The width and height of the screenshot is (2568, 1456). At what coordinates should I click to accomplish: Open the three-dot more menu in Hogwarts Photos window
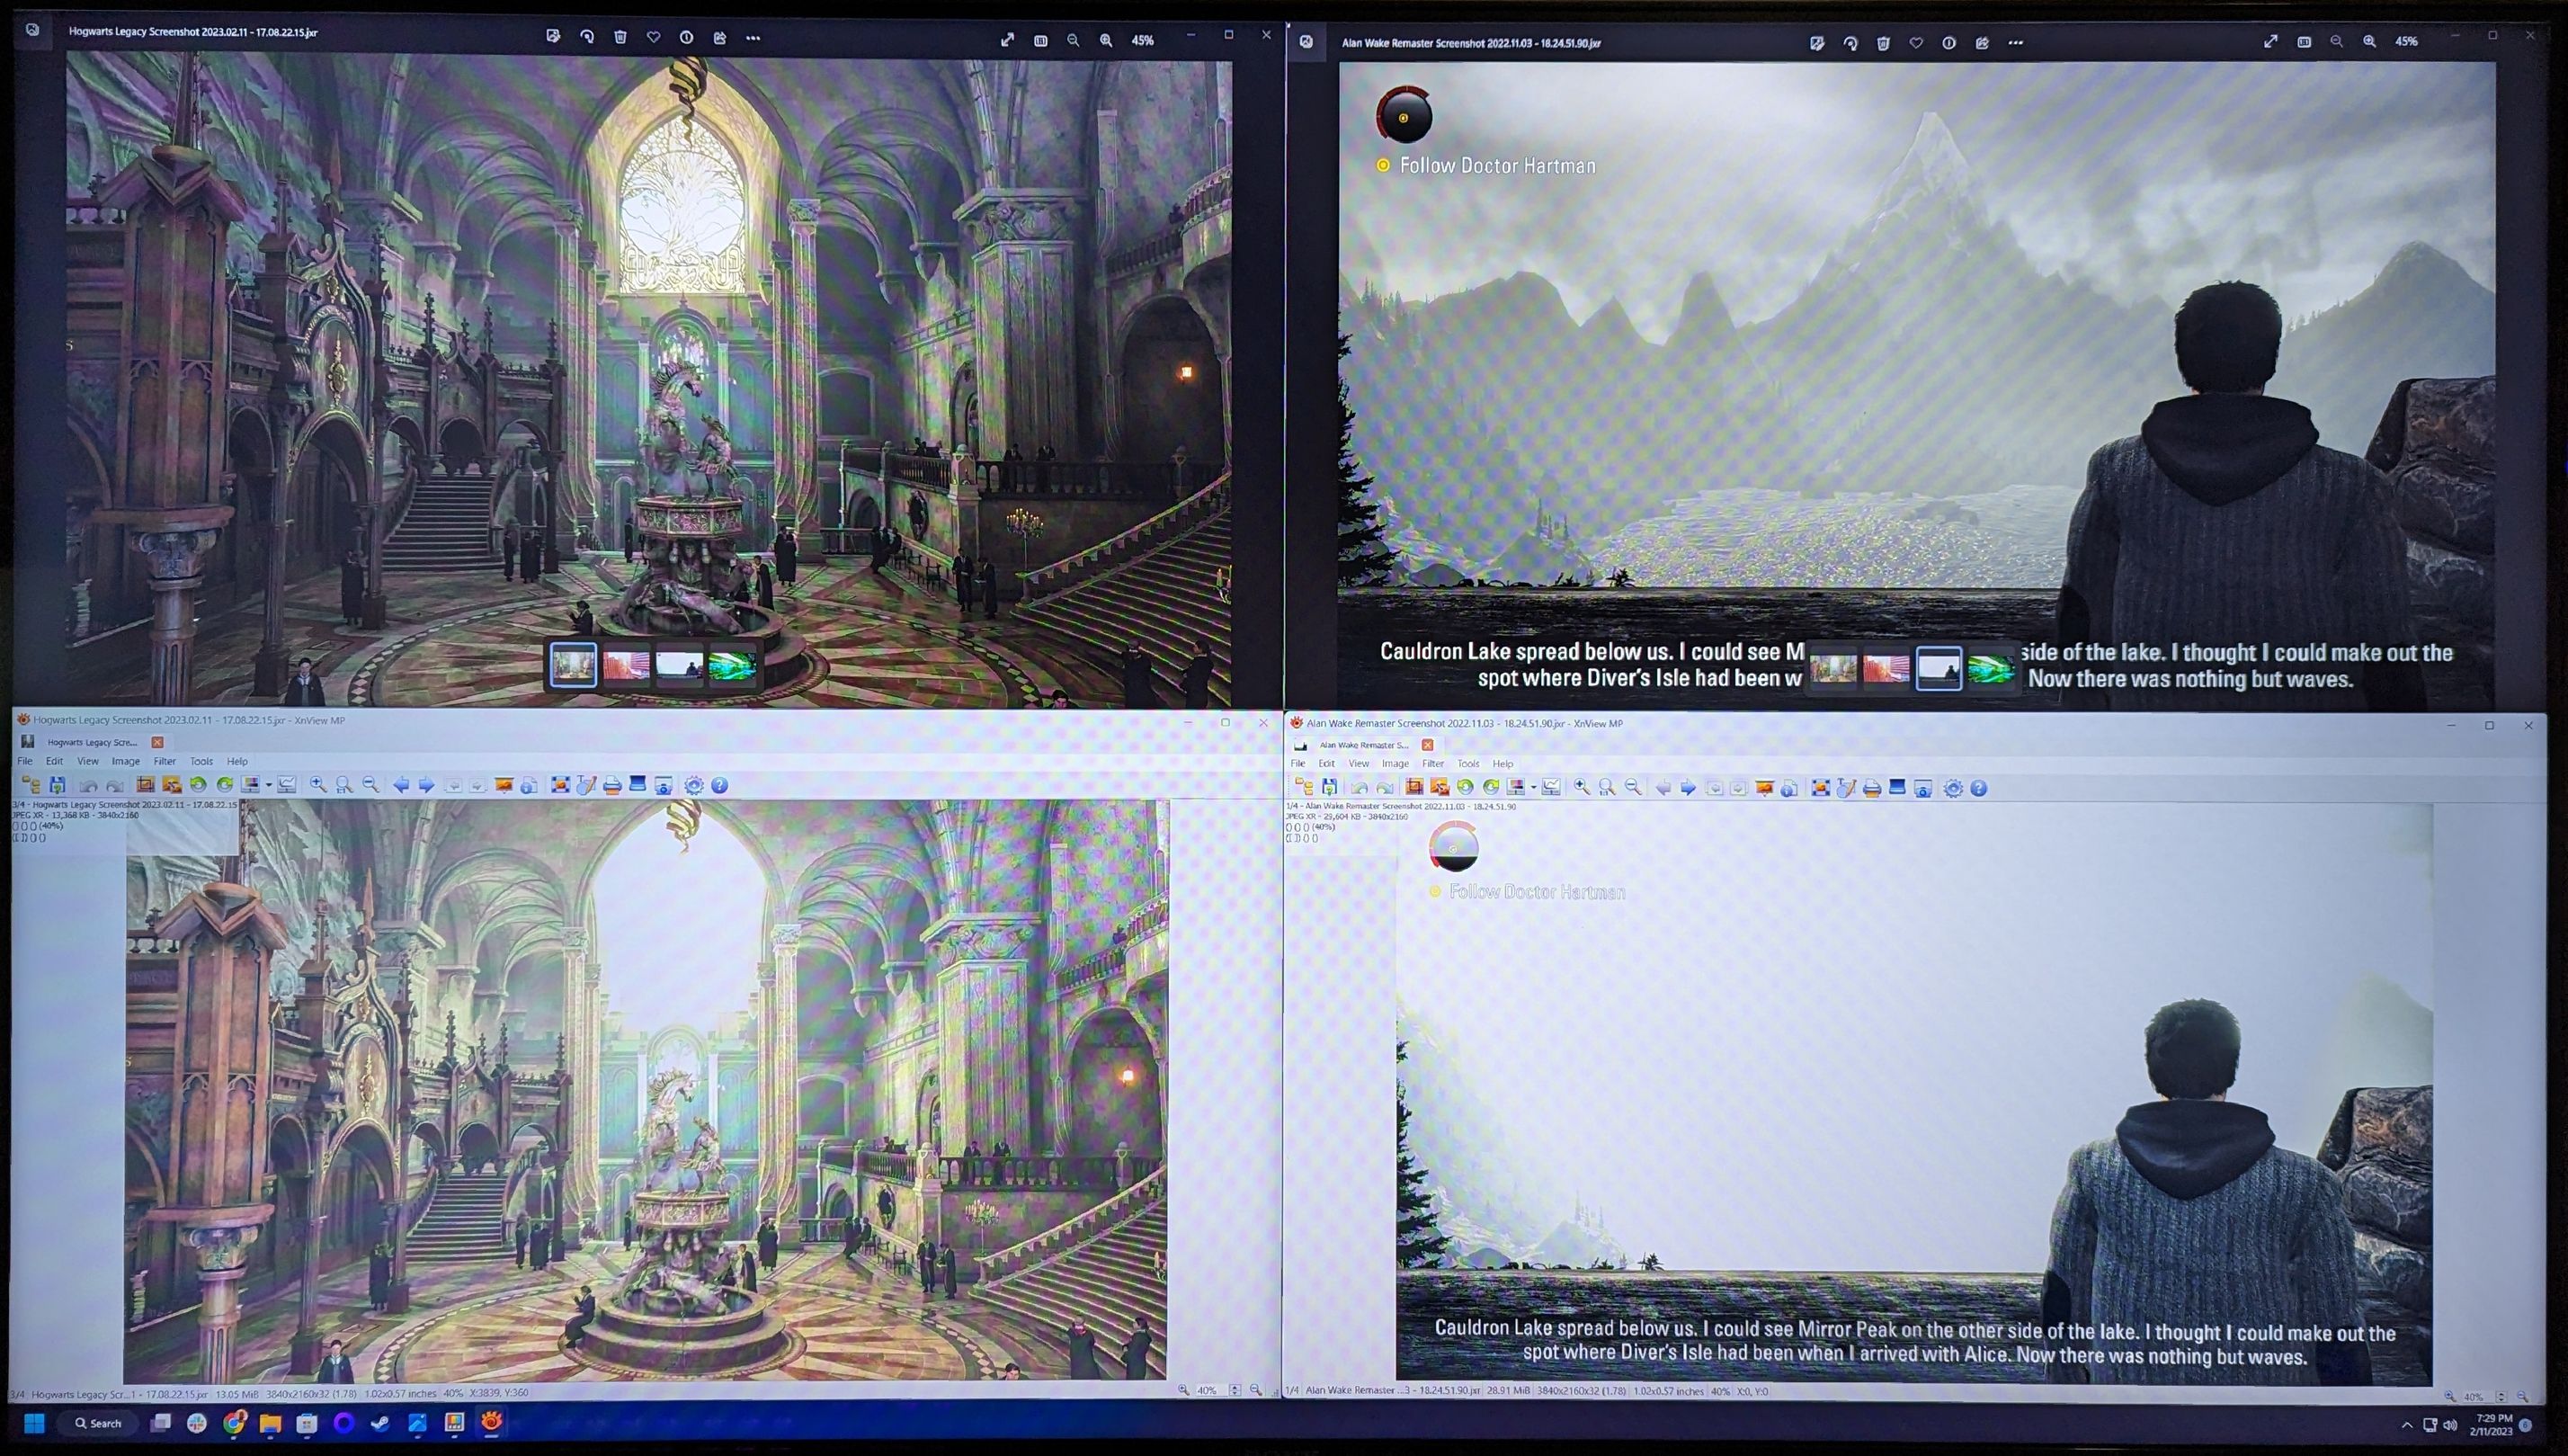coord(753,38)
